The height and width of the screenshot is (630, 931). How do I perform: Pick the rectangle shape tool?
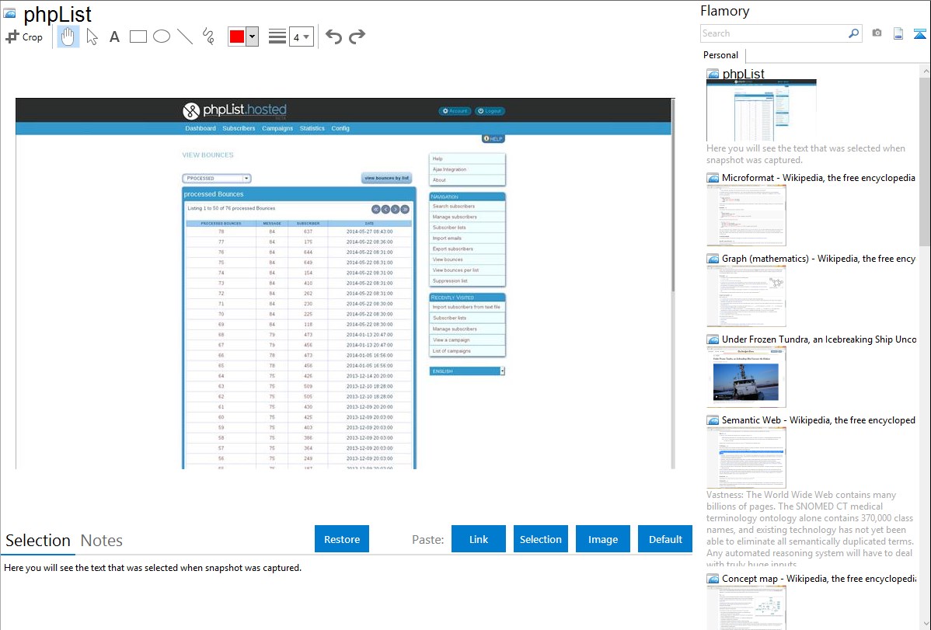point(138,37)
